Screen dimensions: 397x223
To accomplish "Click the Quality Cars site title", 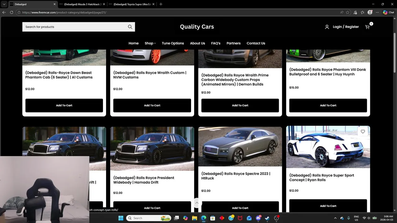I will pyautogui.click(x=197, y=27).
